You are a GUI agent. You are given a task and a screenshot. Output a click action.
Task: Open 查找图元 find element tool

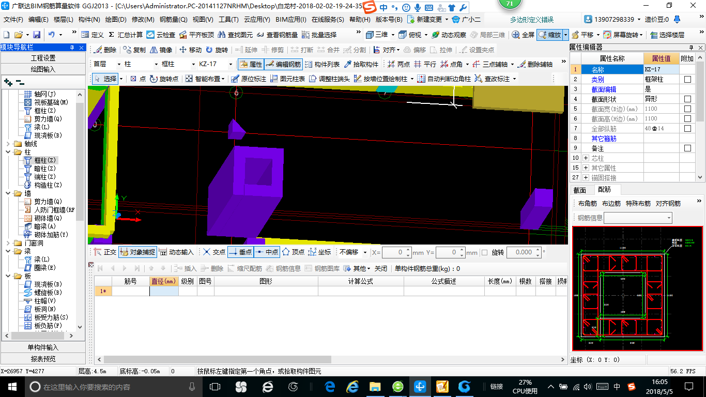pyautogui.click(x=235, y=35)
